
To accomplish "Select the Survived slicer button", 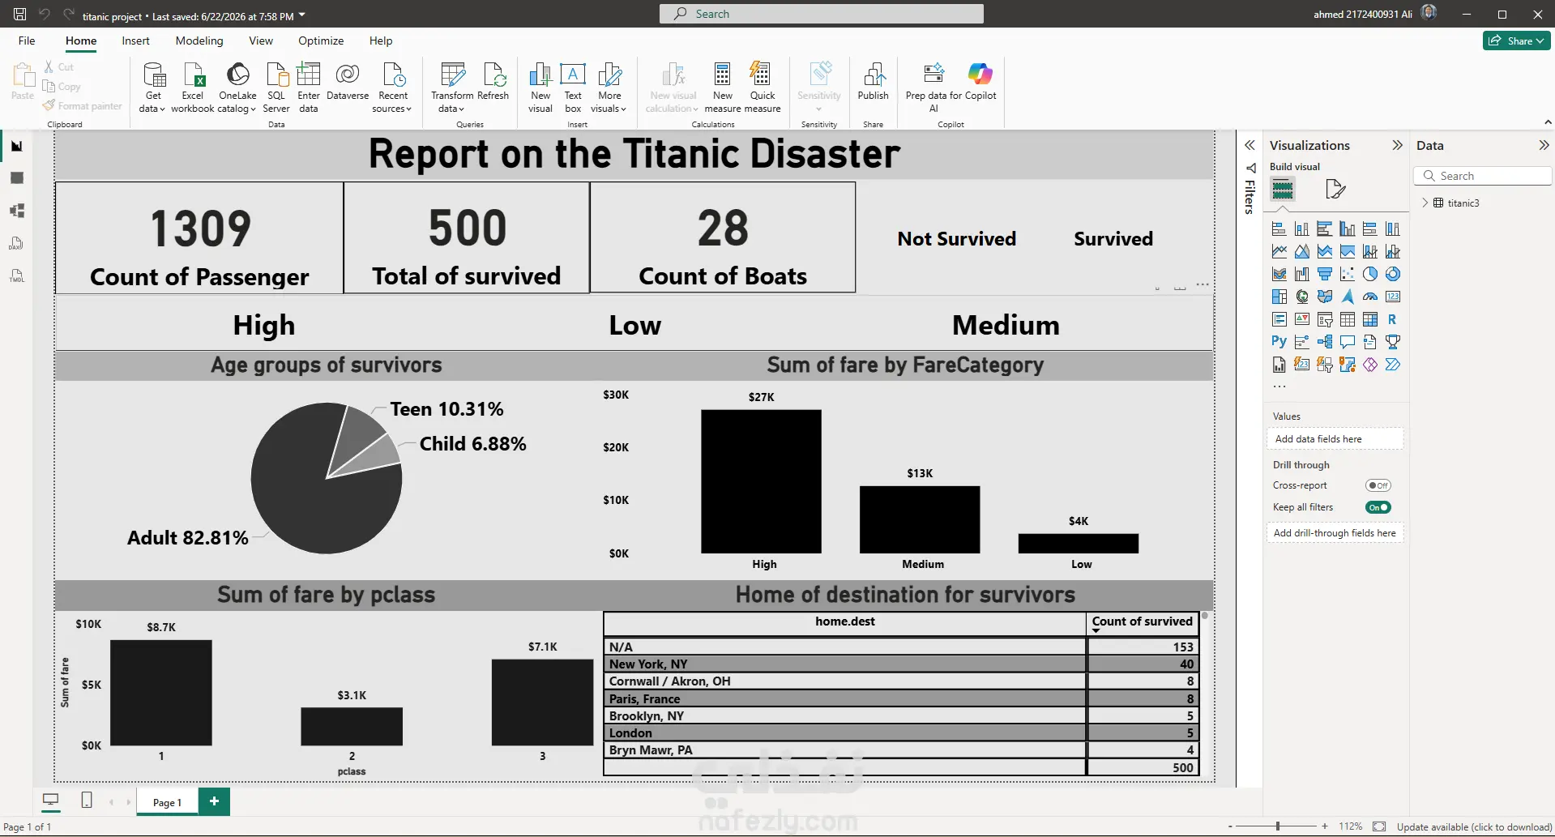I will point(1113,239).
